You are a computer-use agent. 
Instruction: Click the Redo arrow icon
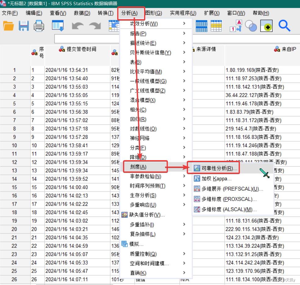(95, 26)
